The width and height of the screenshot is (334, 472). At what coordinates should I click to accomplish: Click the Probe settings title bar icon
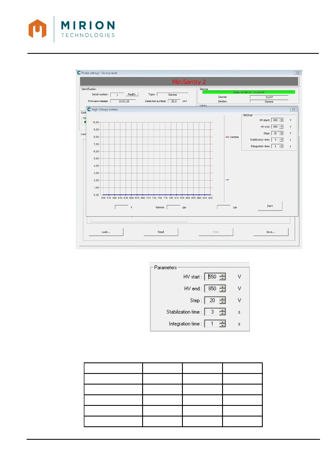click(x=79, y=73)
